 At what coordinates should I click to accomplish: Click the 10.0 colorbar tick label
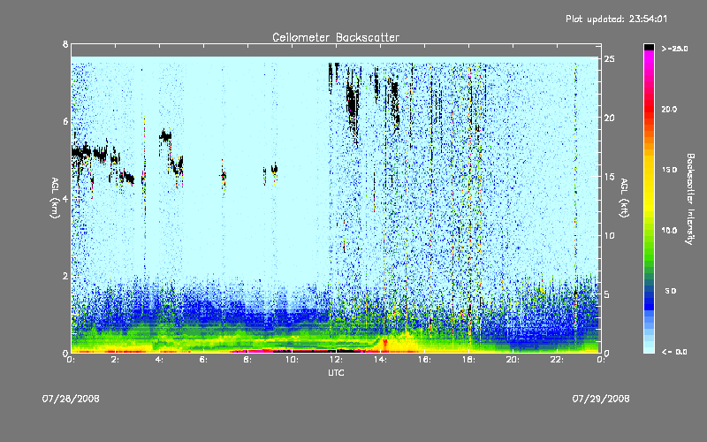tap(669, 231)
